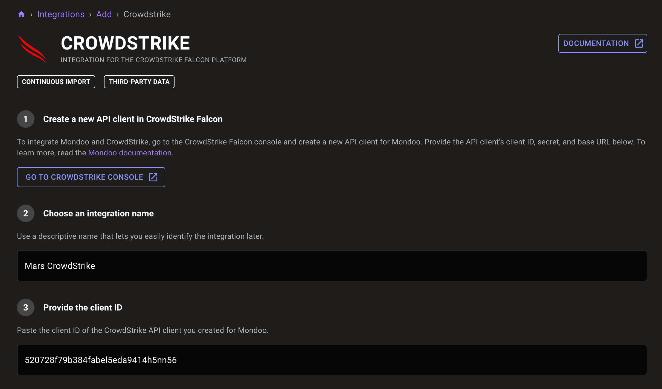Click GO TO CROWDSTRIKE CONSOLE button
This screenshot has height=389, width=662.
[x=91, y=177]
